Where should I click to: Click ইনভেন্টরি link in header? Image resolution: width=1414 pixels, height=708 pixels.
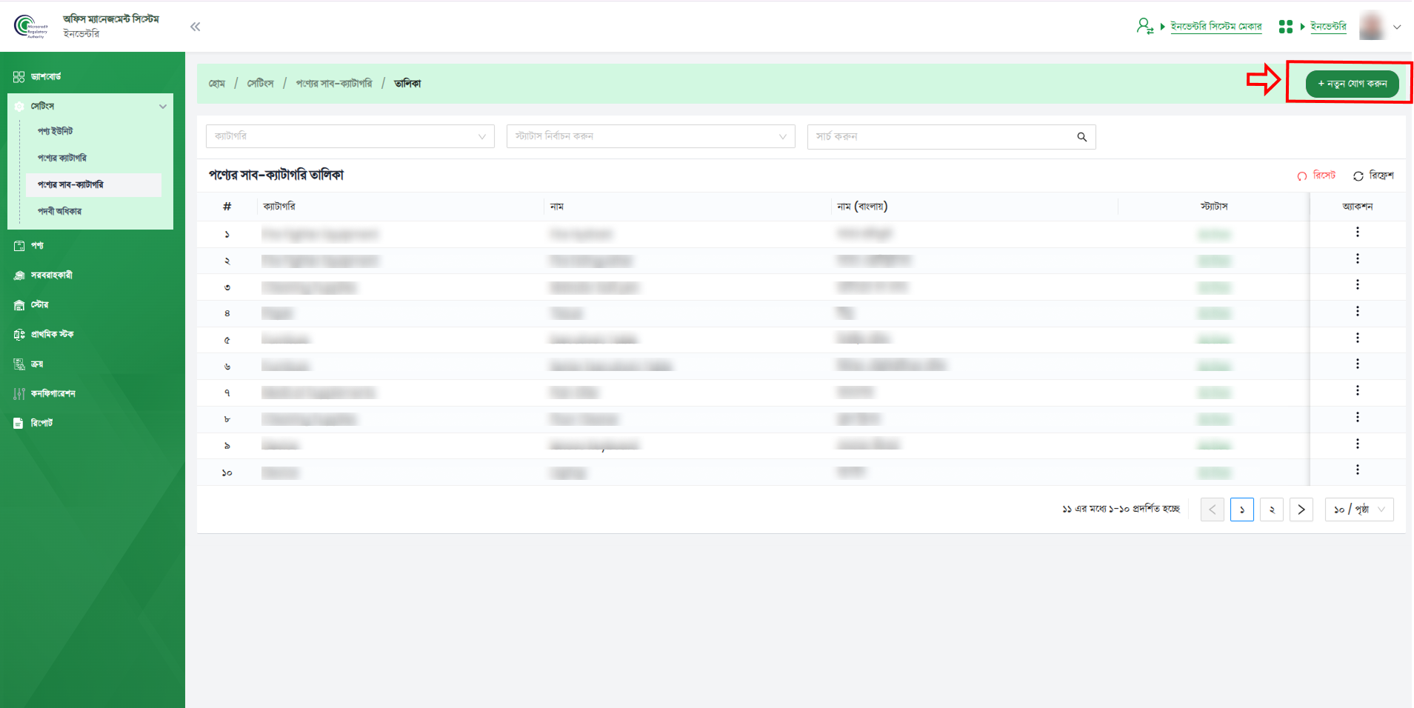tap(1328, 27)
